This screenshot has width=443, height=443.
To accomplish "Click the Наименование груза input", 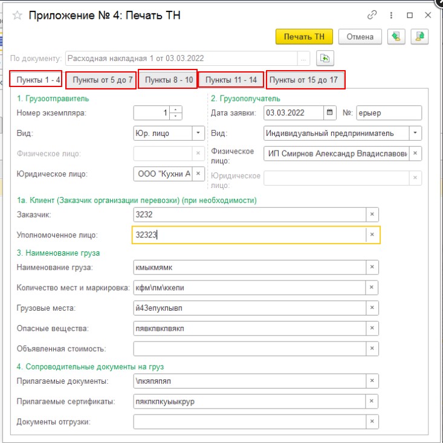I will tap(250, 267).
